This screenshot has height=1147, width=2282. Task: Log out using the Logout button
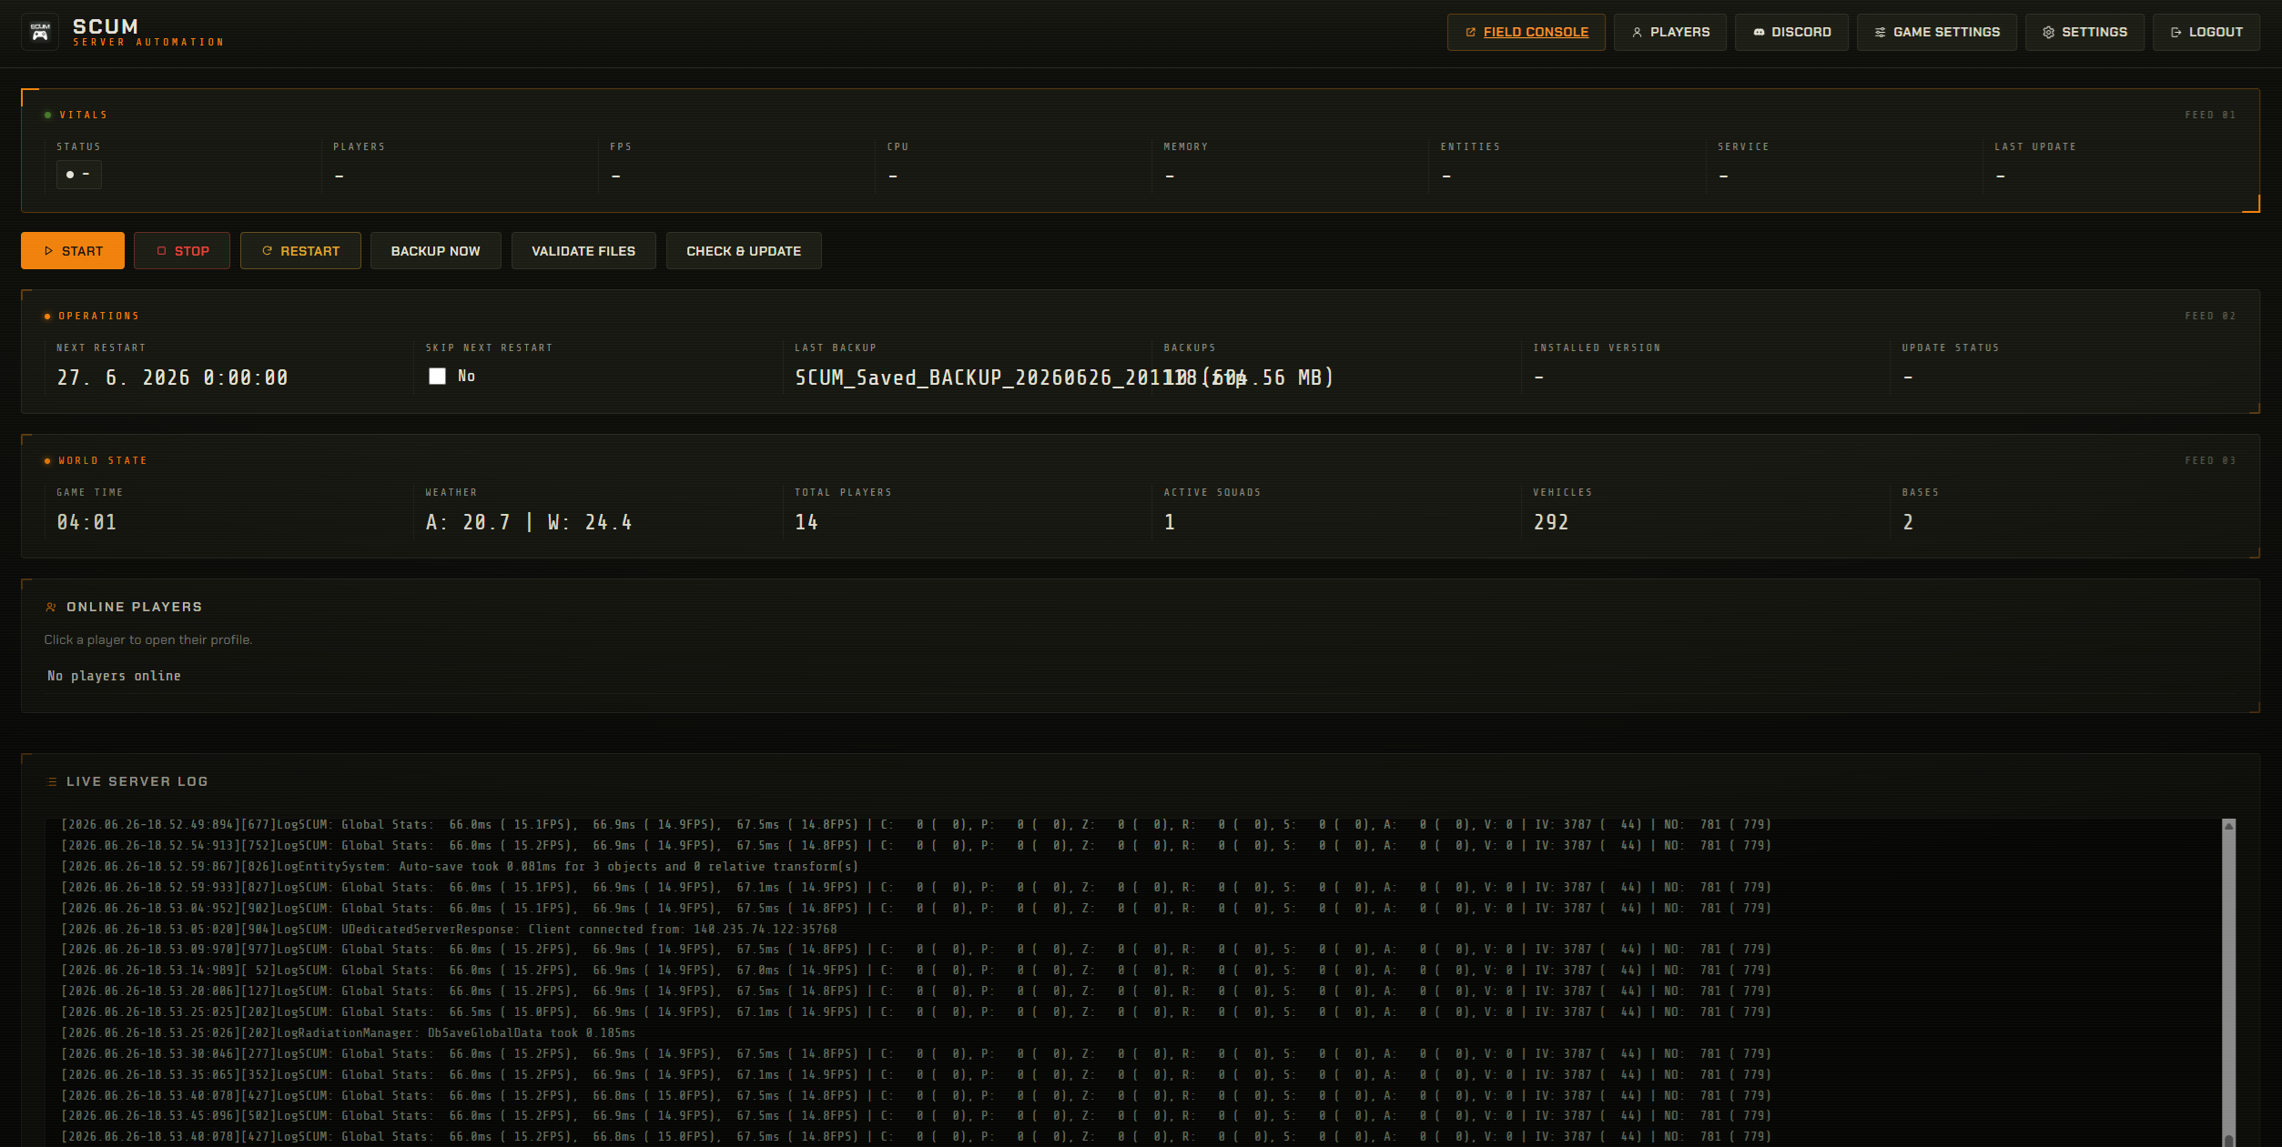click(x=2206, y=32)
